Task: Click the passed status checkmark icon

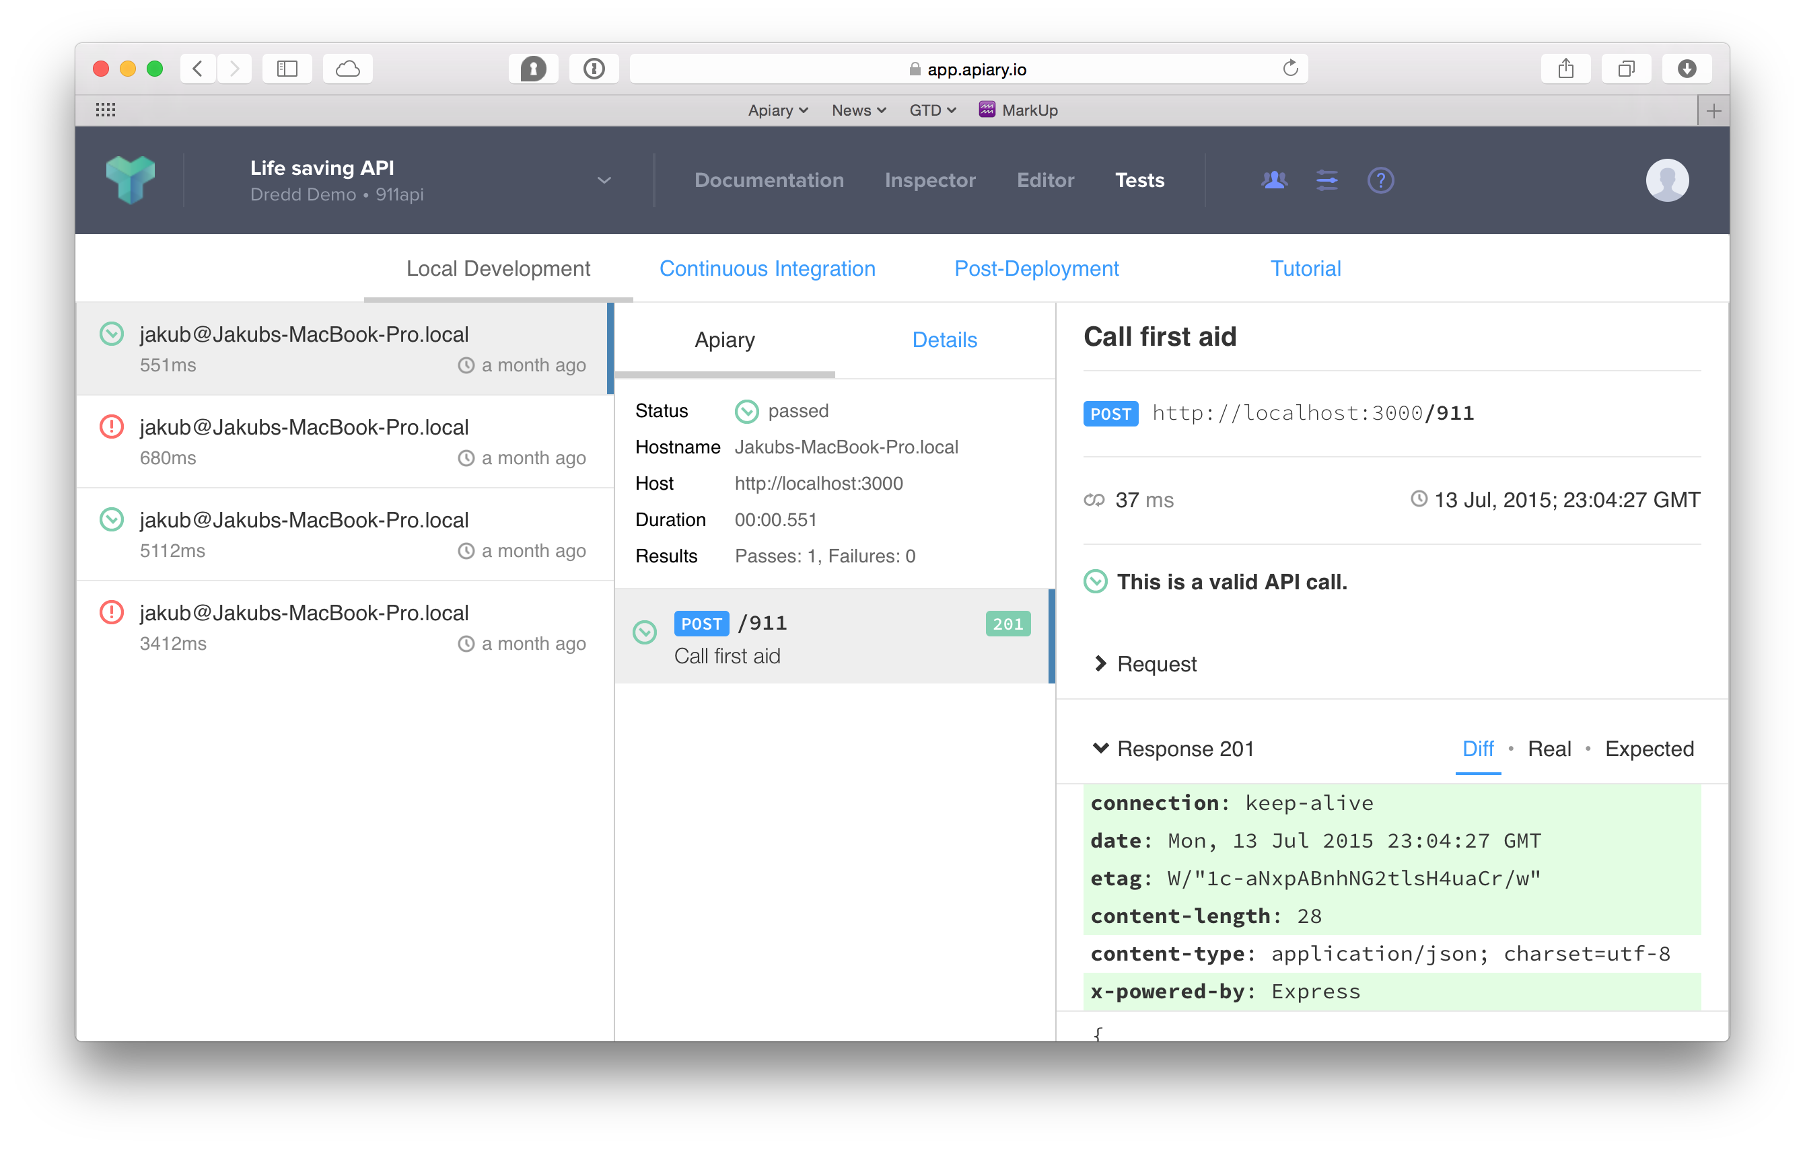Action: pyautogui.click(x=746, y=409)
